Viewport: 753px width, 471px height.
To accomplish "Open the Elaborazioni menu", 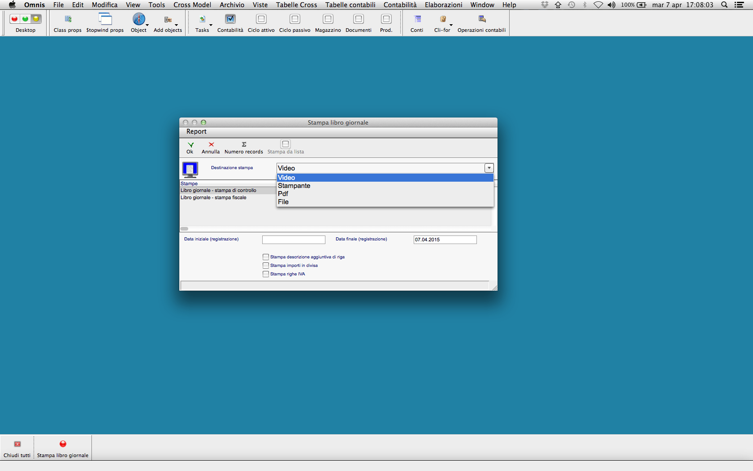I will click(443, 5).
